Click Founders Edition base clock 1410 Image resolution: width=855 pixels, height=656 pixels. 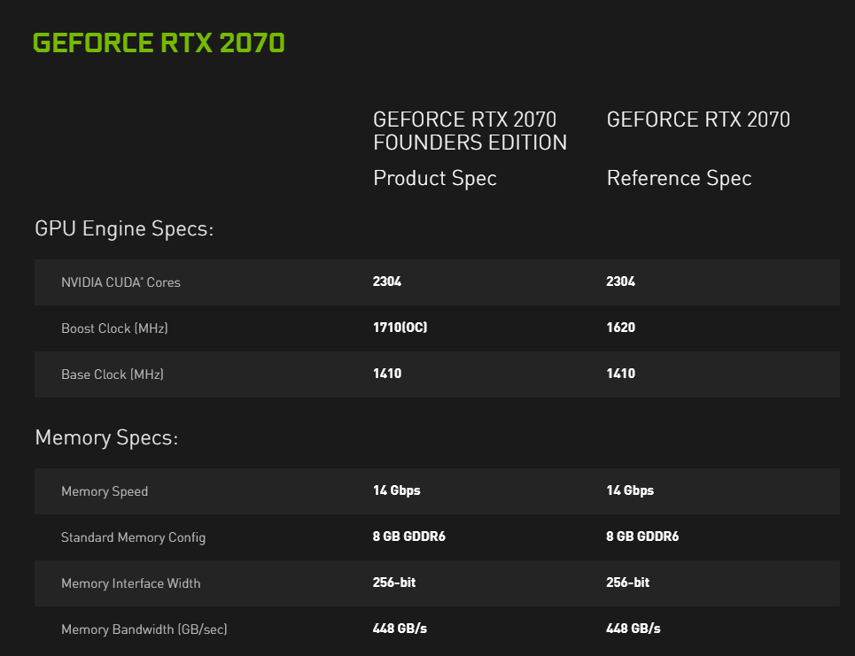tap(387, 374)
